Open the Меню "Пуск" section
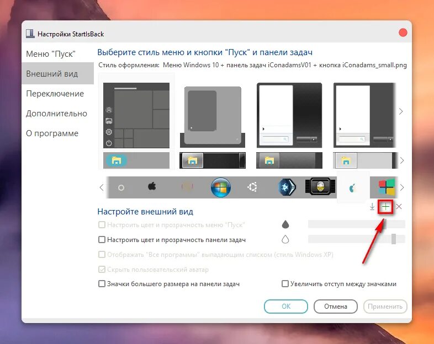Viewport: 434px width, 344px height. click(x=57, y=54)
